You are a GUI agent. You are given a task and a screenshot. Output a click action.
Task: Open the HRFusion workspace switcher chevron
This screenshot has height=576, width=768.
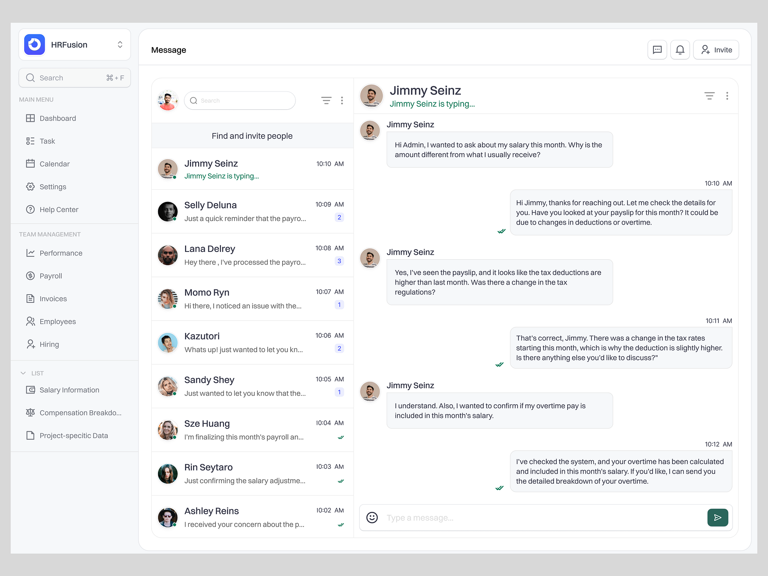coord(120,44)
